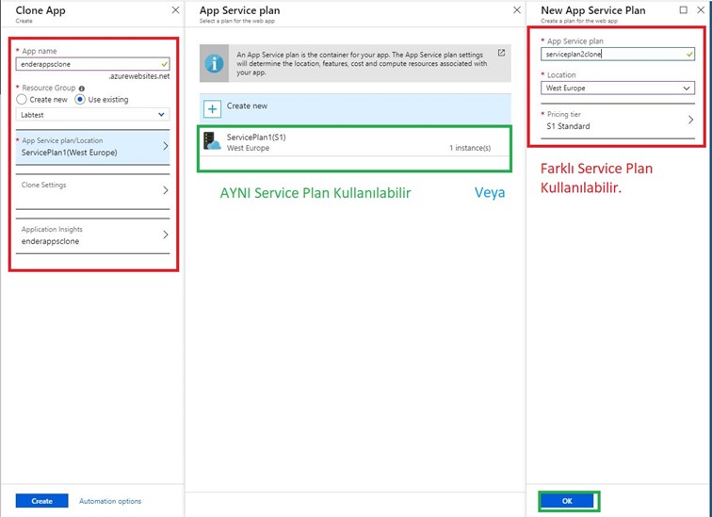Open external link icon in info banner

point(501,53)
